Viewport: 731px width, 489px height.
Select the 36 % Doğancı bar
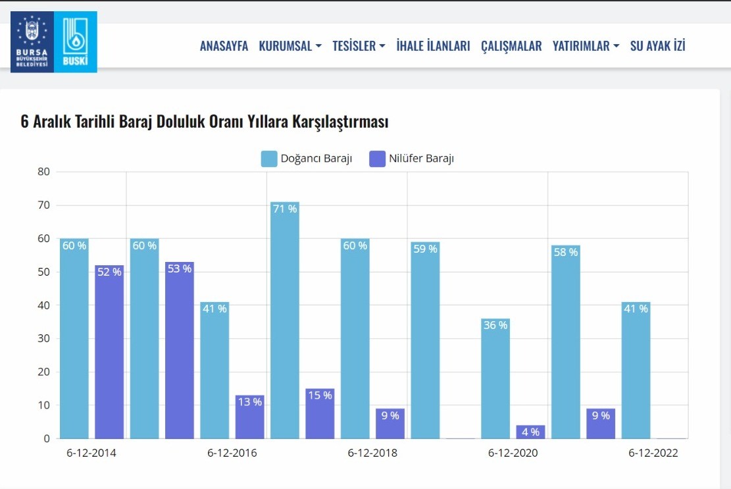tap(495, 380)
